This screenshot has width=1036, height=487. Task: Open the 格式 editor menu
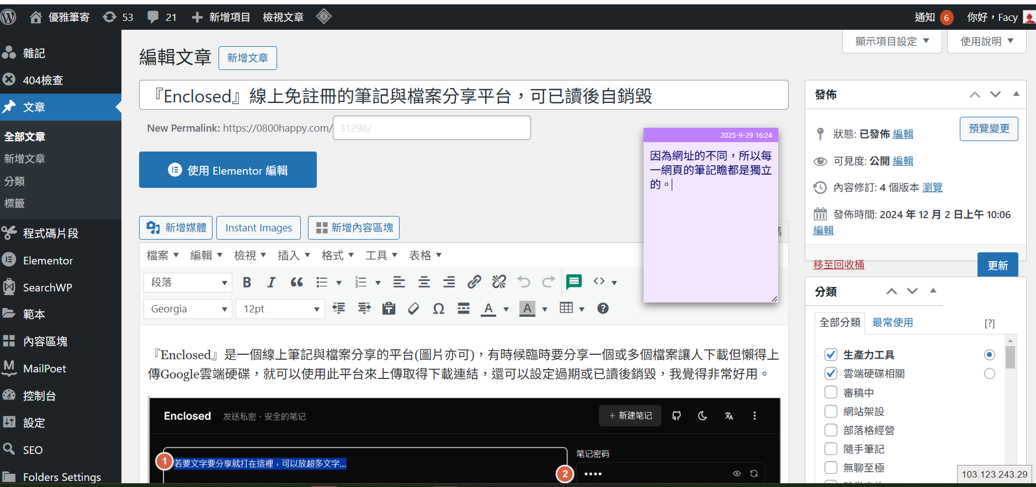[x=338, y=255]
